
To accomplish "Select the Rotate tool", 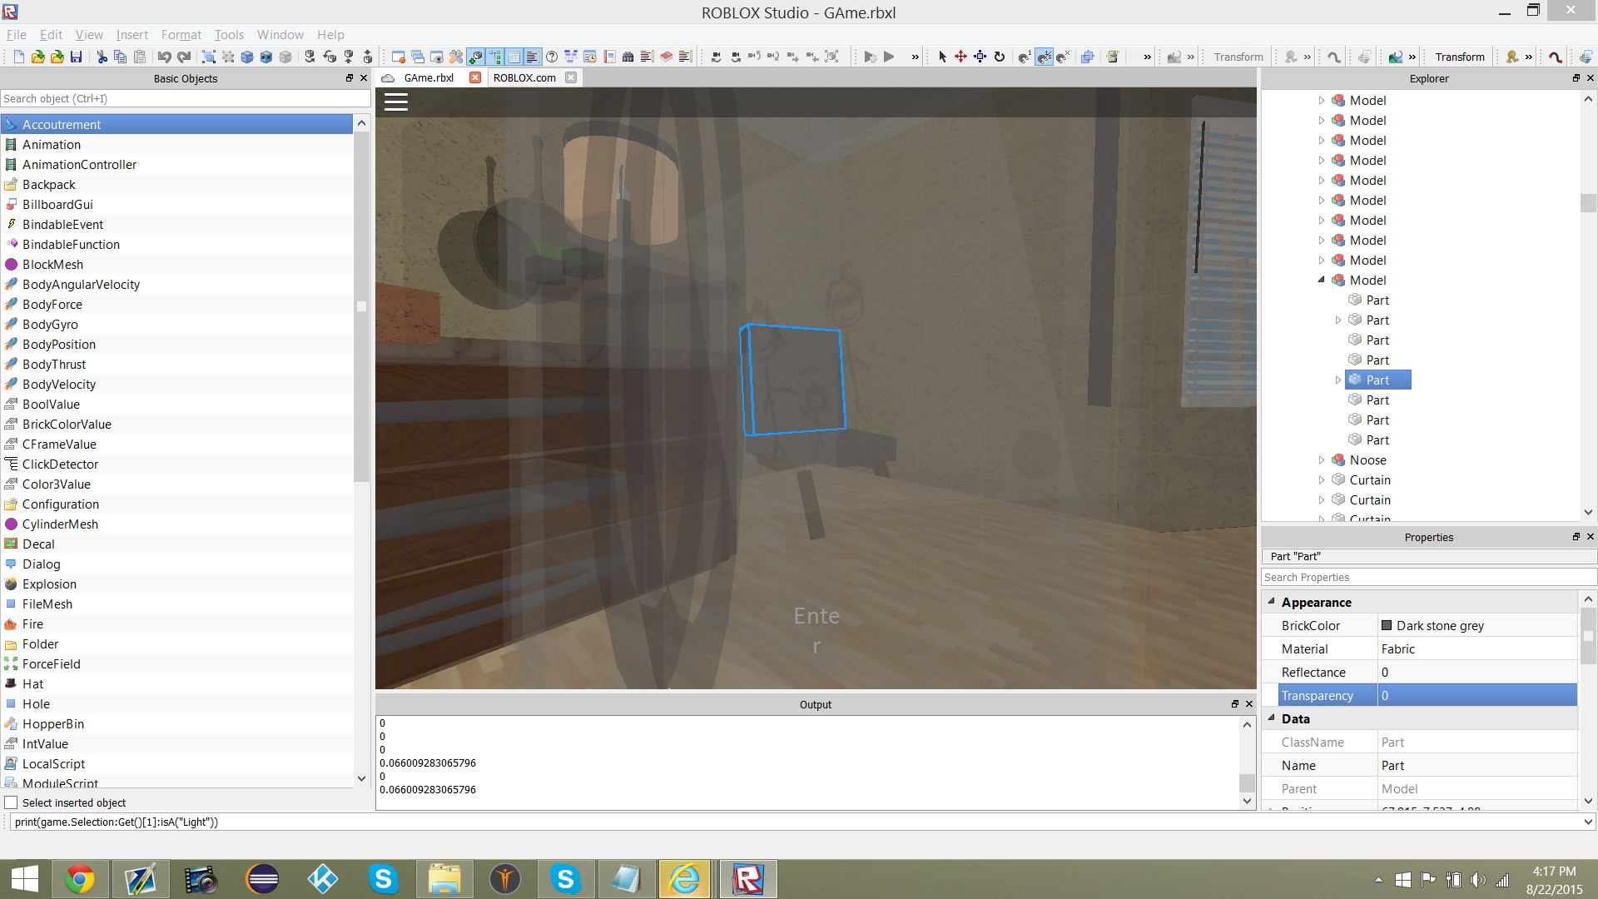I will point(1000,57).
